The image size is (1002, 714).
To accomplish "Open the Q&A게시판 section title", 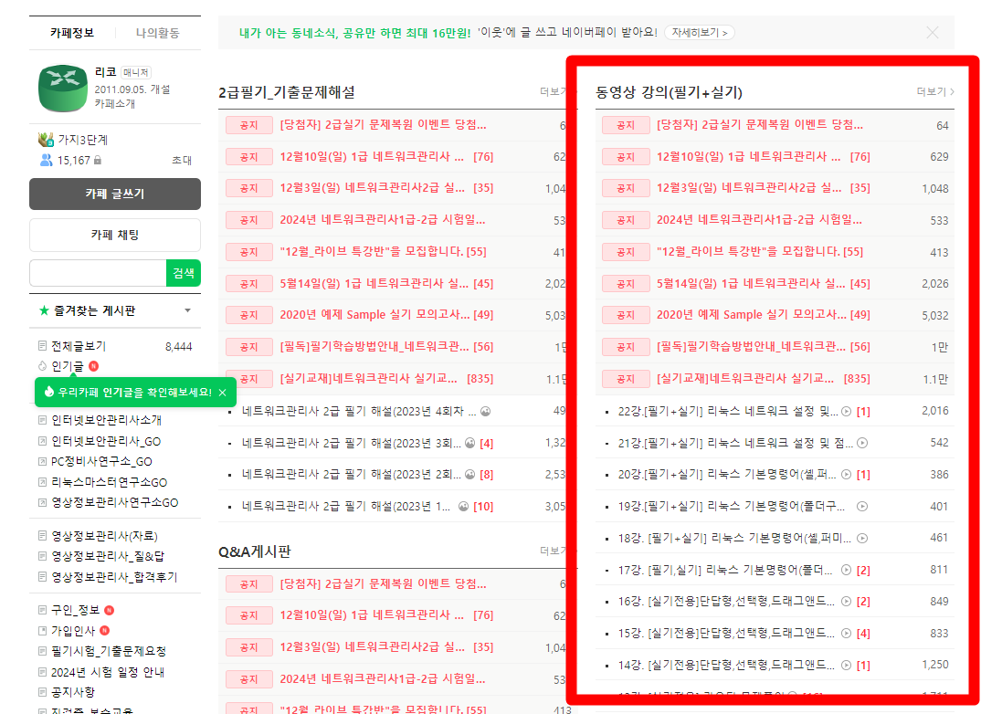I will pos(254,551).
